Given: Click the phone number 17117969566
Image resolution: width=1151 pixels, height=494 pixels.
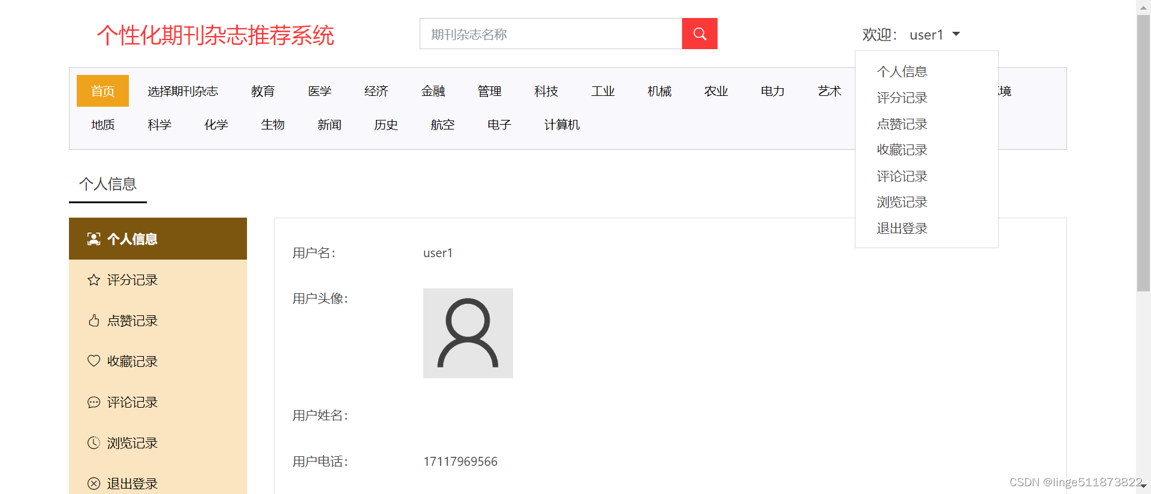Looking at the screenshot, I should tap(460, 462).
